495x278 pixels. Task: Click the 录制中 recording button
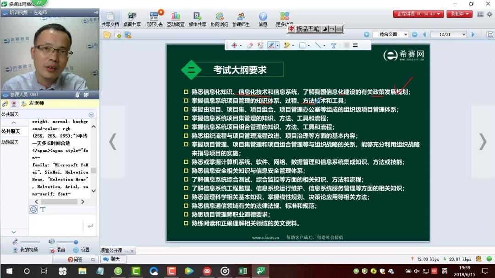click(459, 14)
